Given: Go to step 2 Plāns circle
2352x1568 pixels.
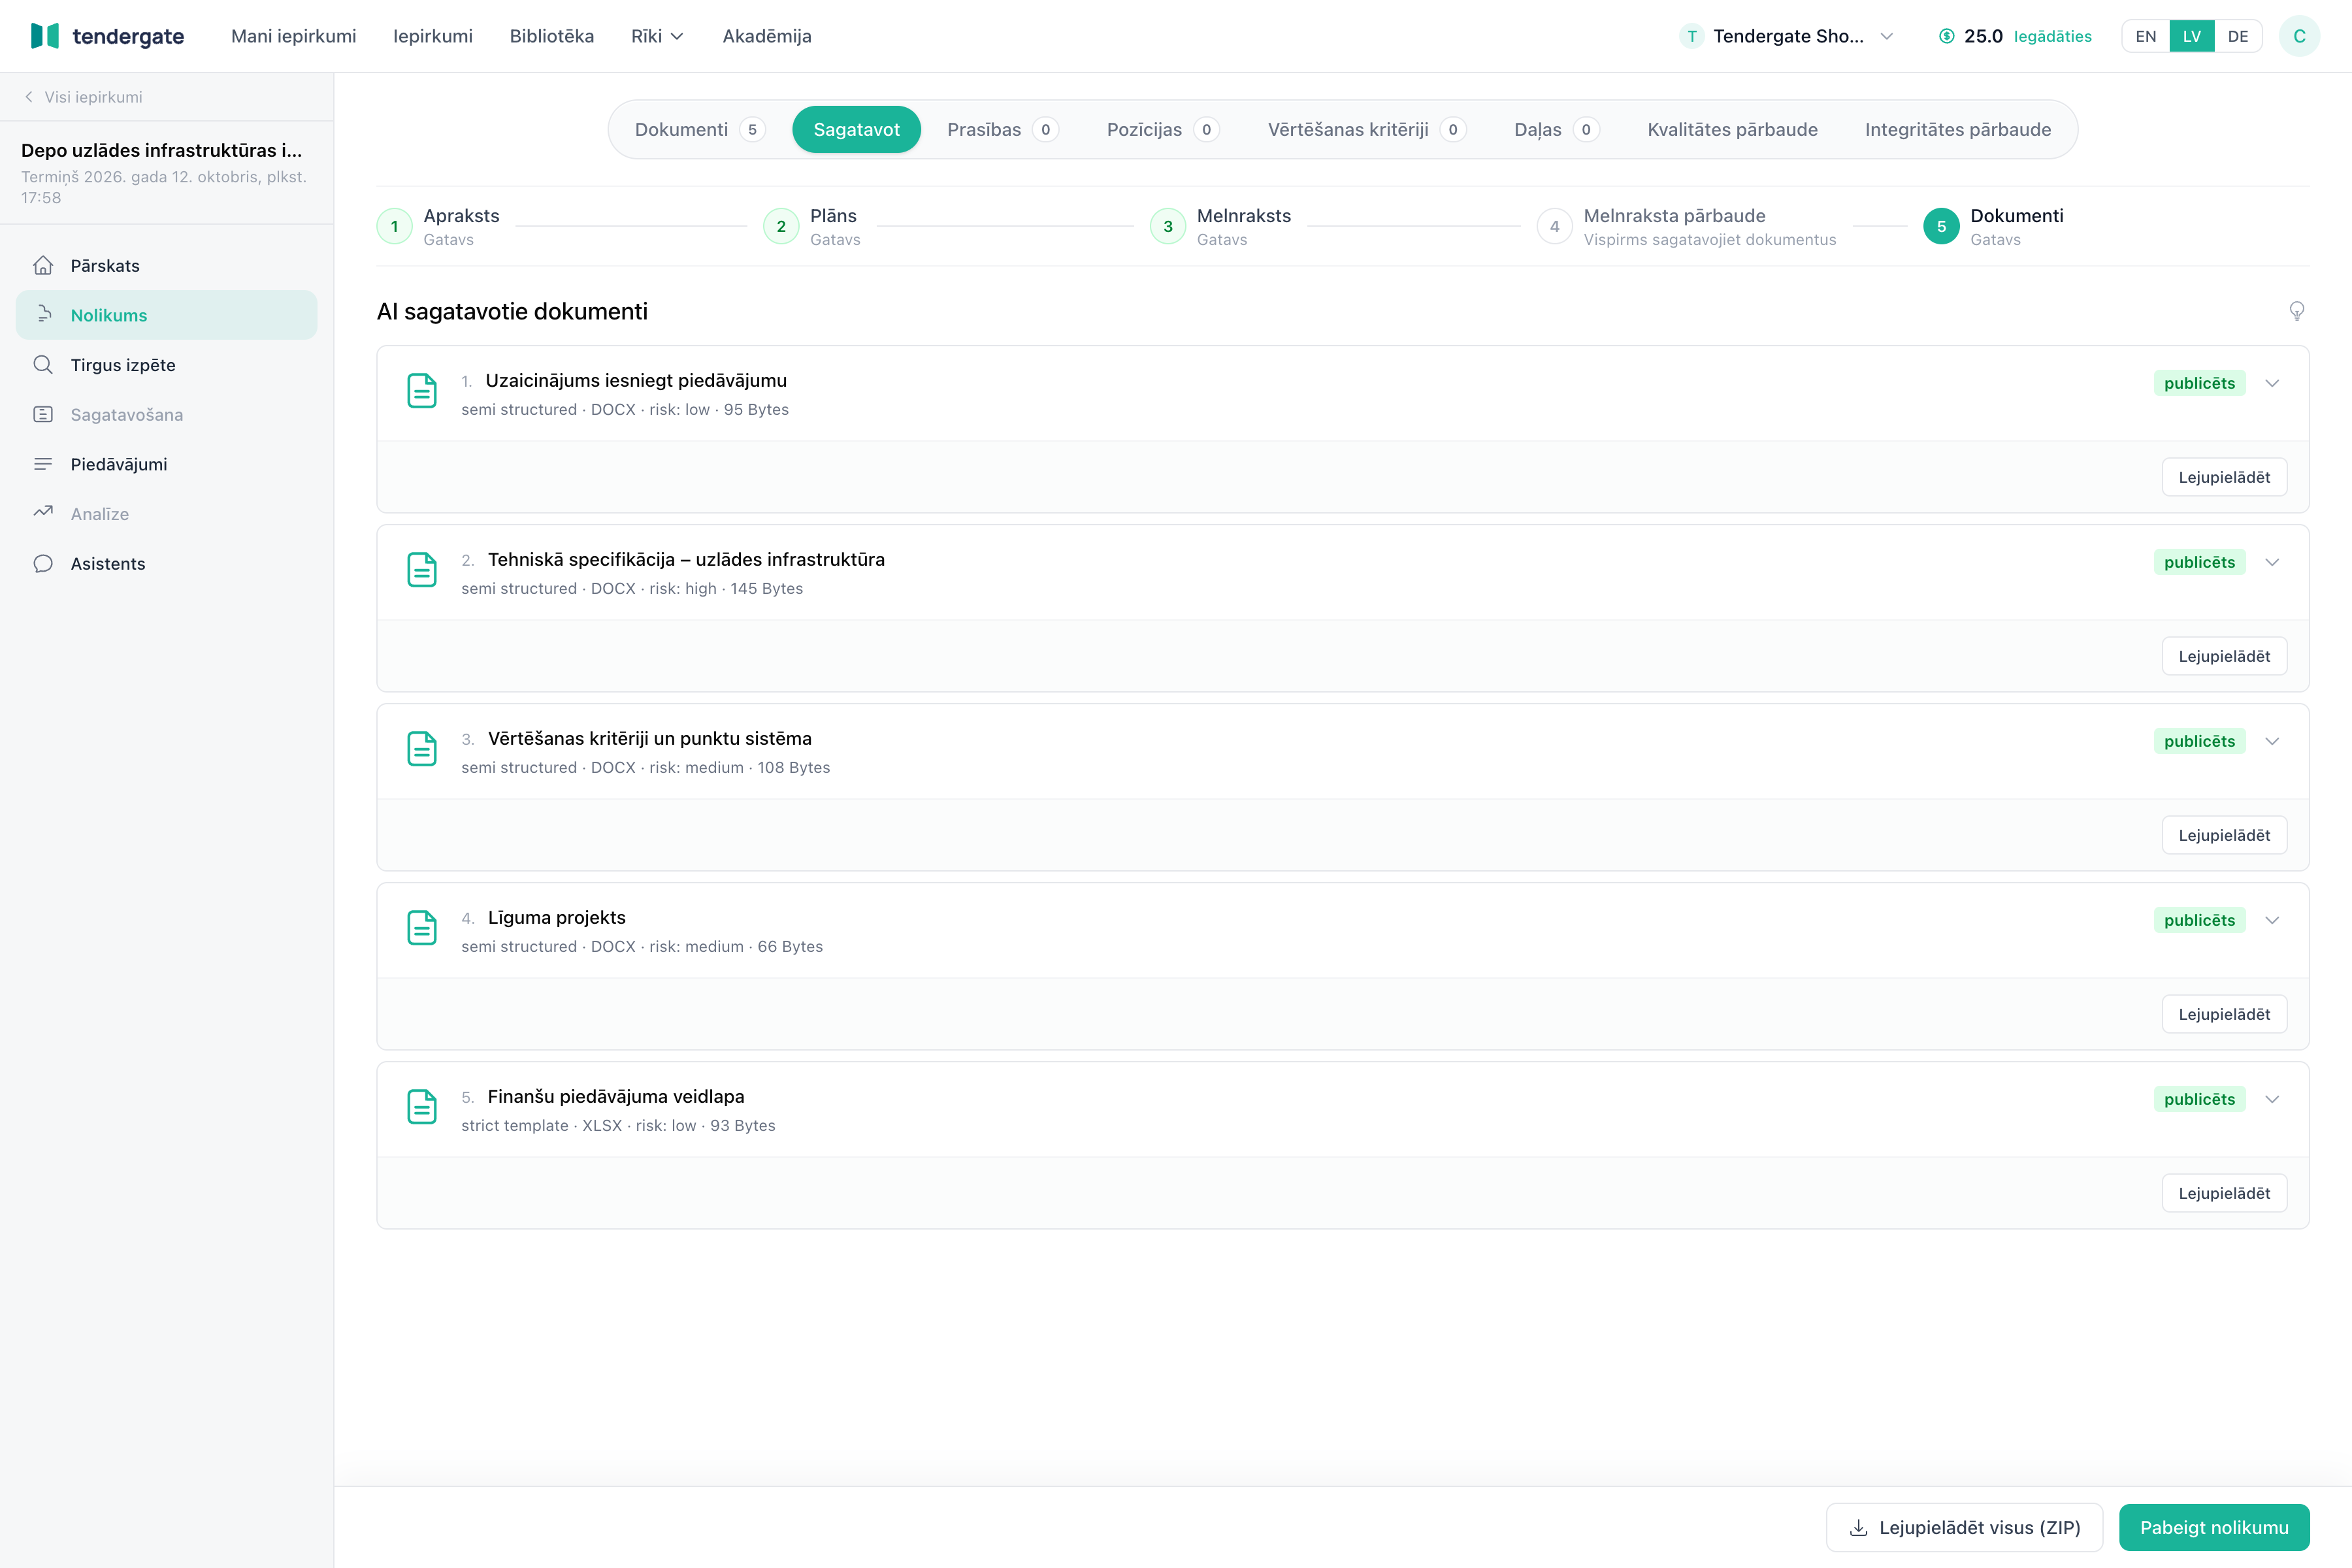Looking at the screenshot, I should coord(781,226).
